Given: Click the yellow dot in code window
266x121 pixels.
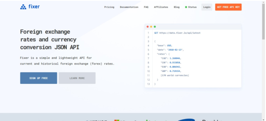Looking at the screenshot, I should [151, 26].
